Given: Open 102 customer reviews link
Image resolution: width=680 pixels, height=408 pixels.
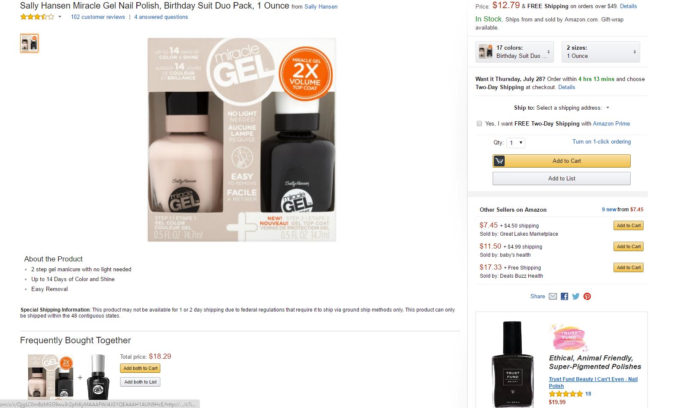Looking at the screenshot, I should click(98, 17).
